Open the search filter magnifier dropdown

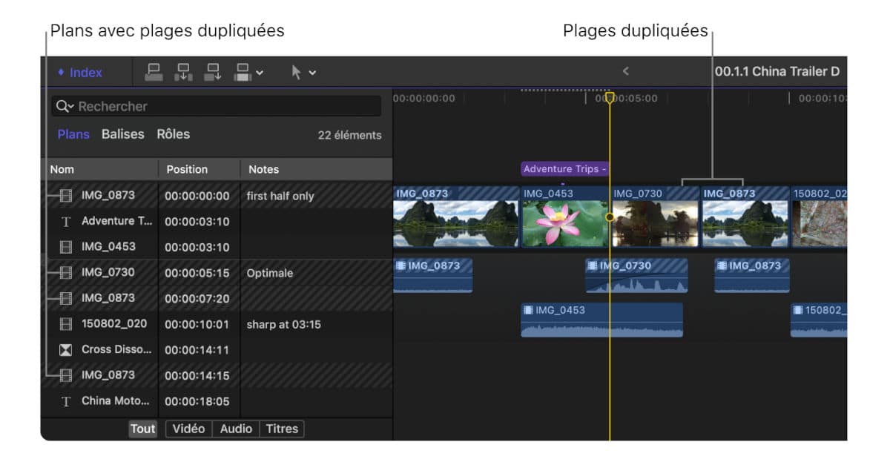[66, 106]
